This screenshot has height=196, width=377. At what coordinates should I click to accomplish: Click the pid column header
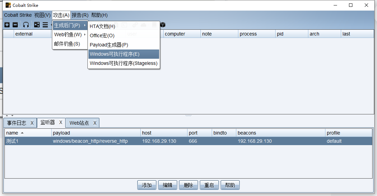(292, 34)
